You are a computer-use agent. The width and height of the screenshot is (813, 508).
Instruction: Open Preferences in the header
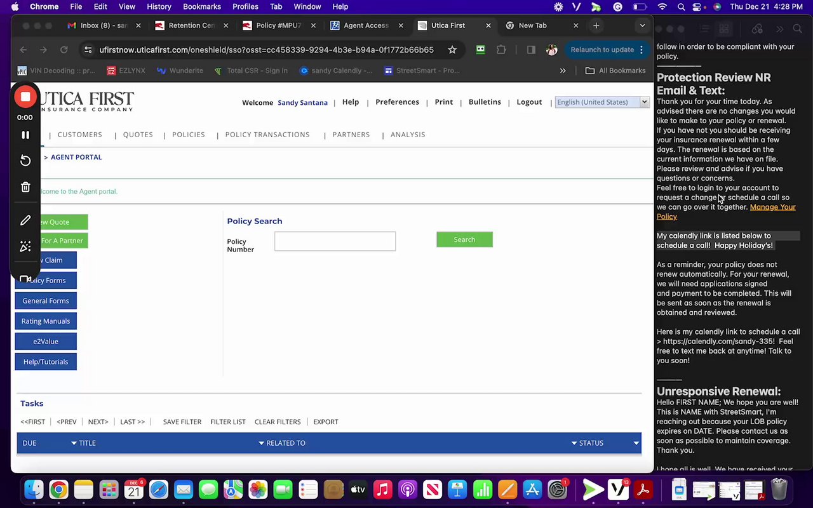click(397, 102)
